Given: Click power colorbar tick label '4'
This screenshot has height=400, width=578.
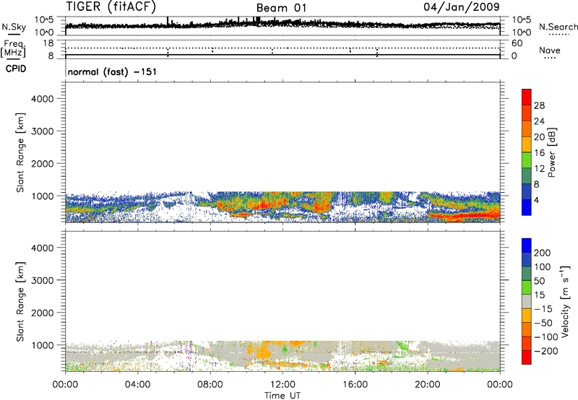Looking at the screenshot, I should (x=537, y=200).
